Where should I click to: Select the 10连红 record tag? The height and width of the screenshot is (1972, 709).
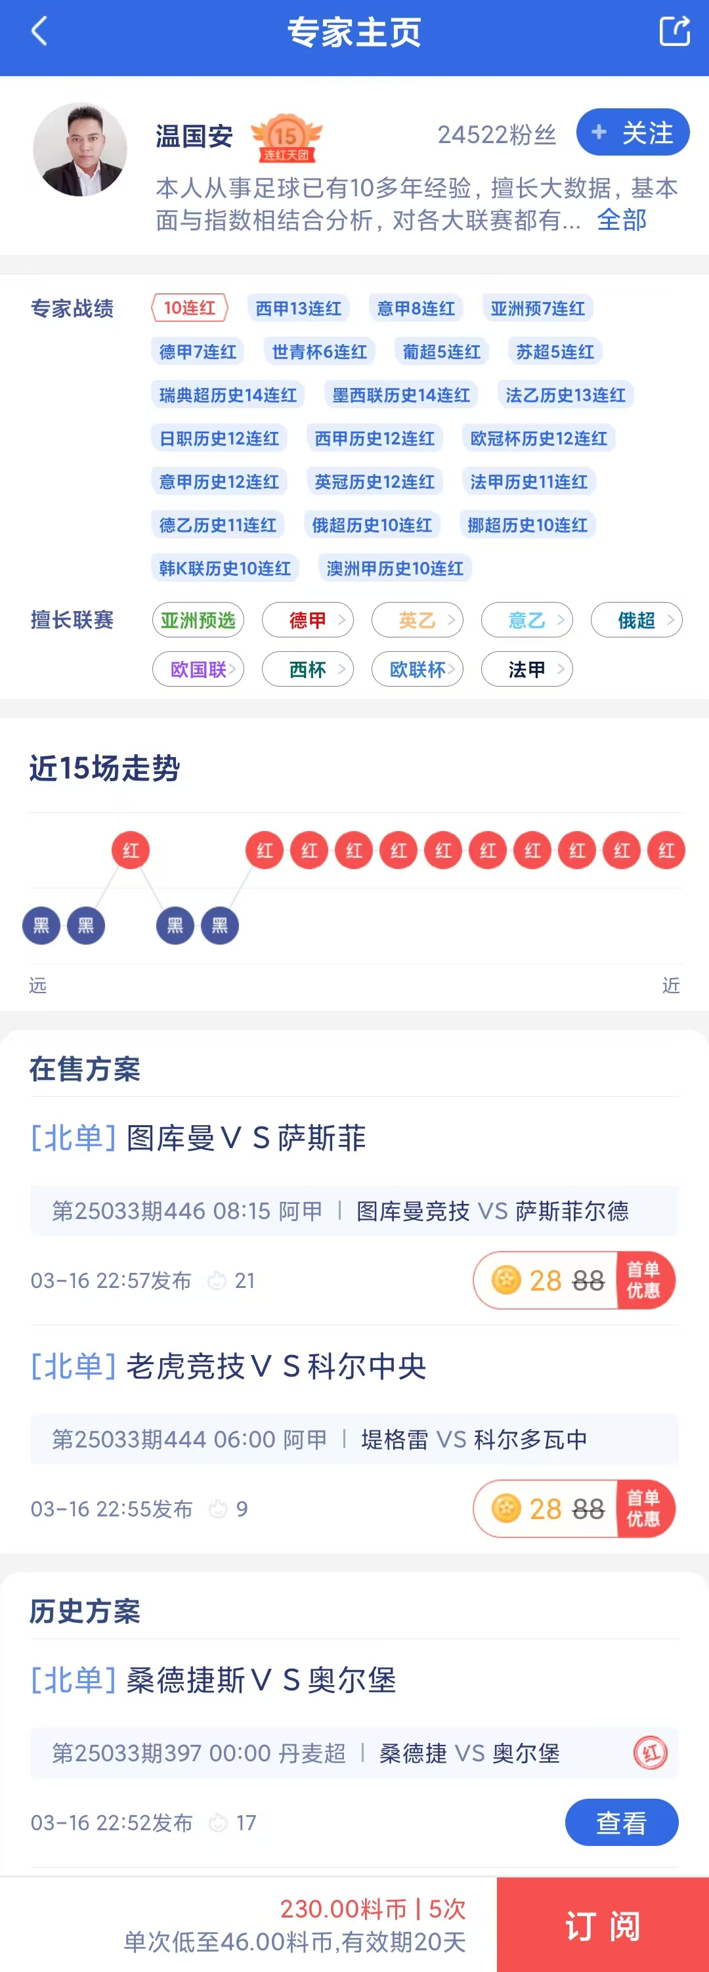pyautogui.click(x=190, y=308)
